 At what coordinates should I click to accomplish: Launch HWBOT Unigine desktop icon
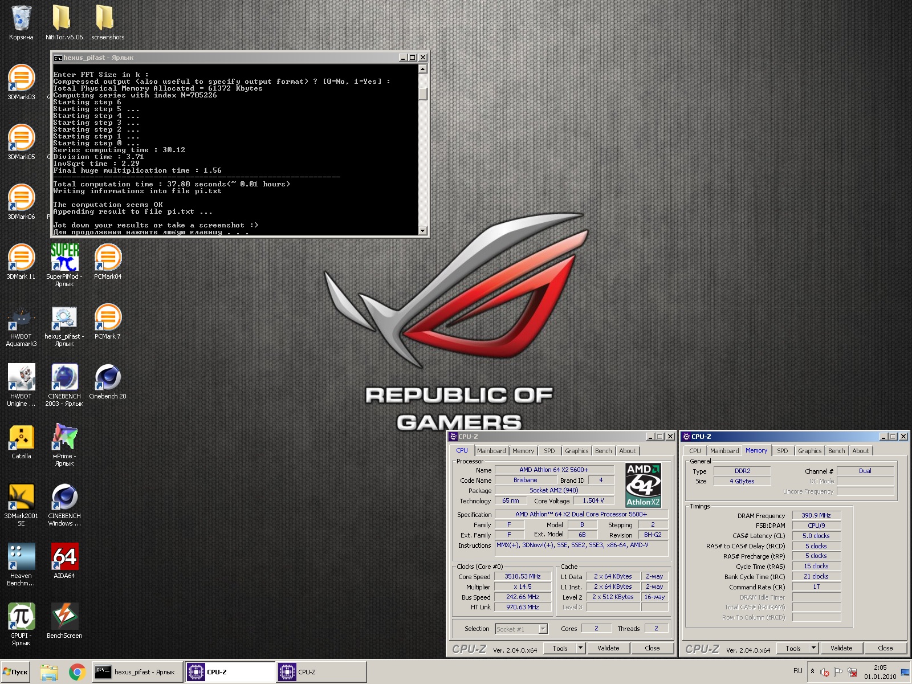click(x=21, y=386)
